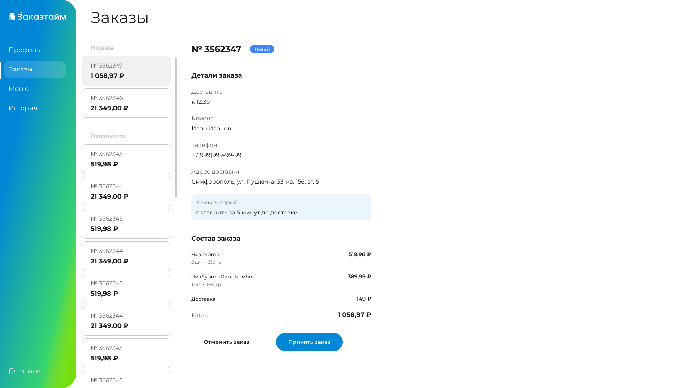Click the Новые list section heading

point(102,48)
